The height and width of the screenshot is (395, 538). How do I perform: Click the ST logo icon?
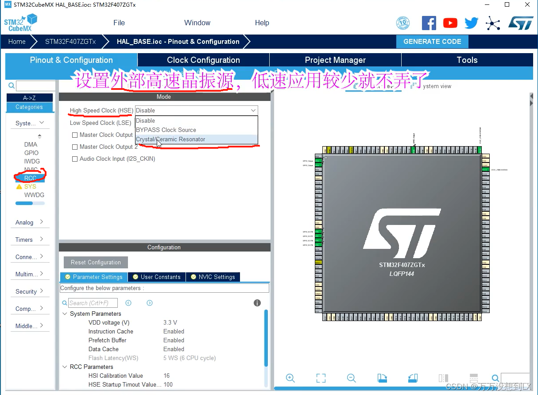point(520,23)
